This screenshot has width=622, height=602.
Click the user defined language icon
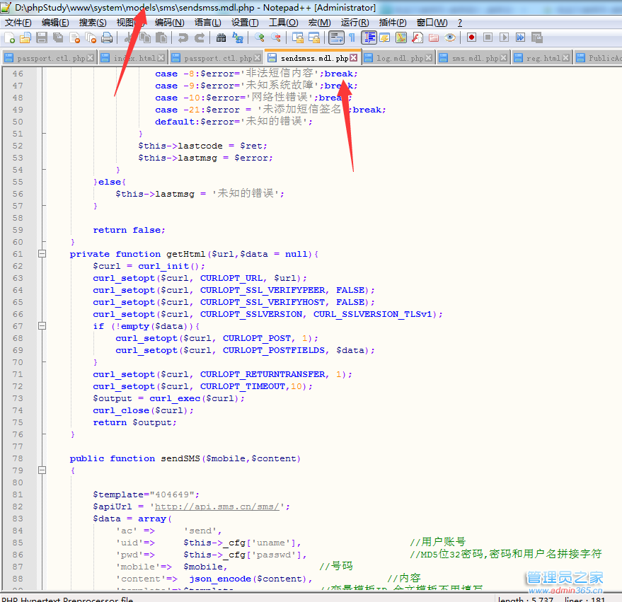coord(385,37)
